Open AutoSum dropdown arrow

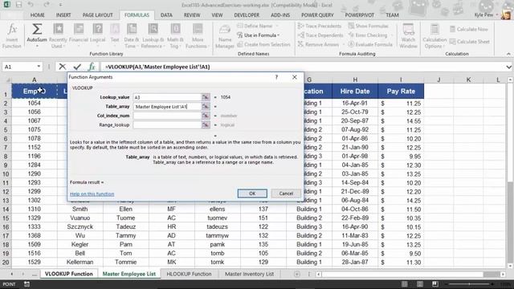tap(37, 46)
